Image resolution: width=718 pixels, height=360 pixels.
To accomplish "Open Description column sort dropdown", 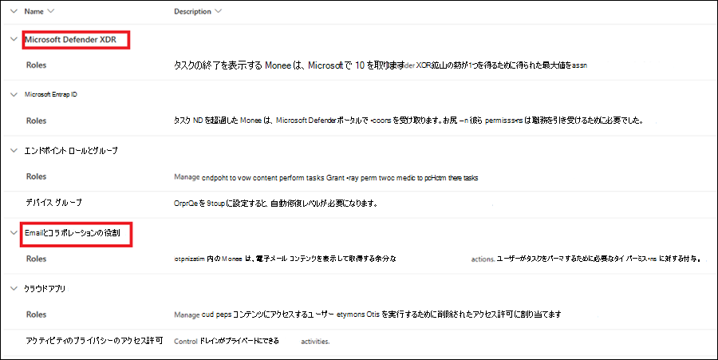I will click(218, 11).
